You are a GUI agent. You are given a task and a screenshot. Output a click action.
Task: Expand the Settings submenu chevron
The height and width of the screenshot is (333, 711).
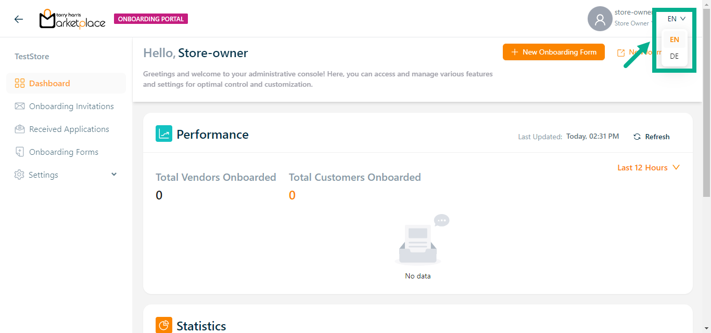(114, 175)
